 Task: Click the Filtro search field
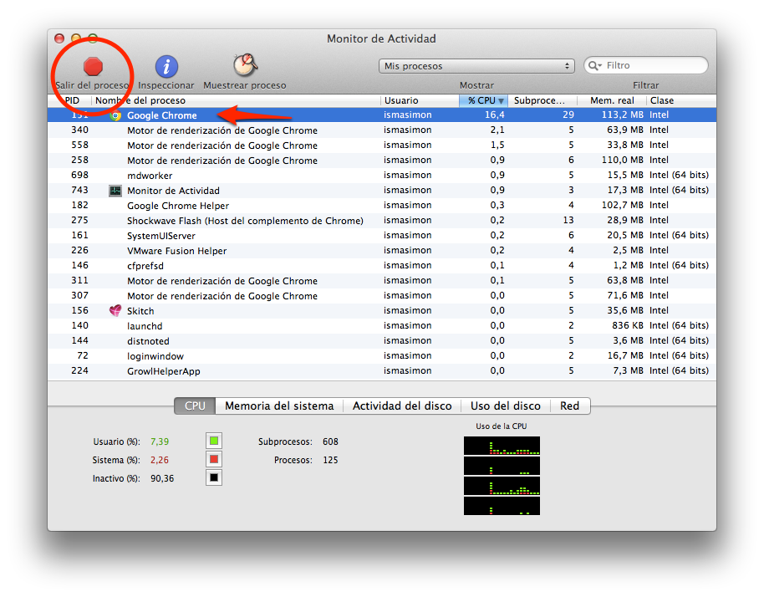point(646,65)
